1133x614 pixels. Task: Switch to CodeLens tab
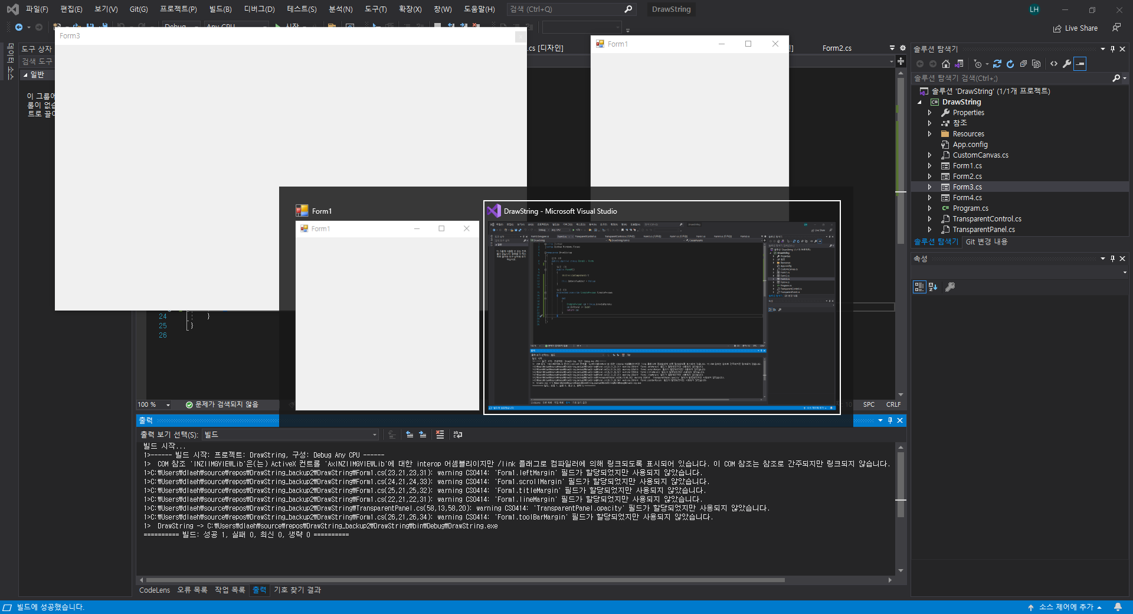(x=155, y=590)
